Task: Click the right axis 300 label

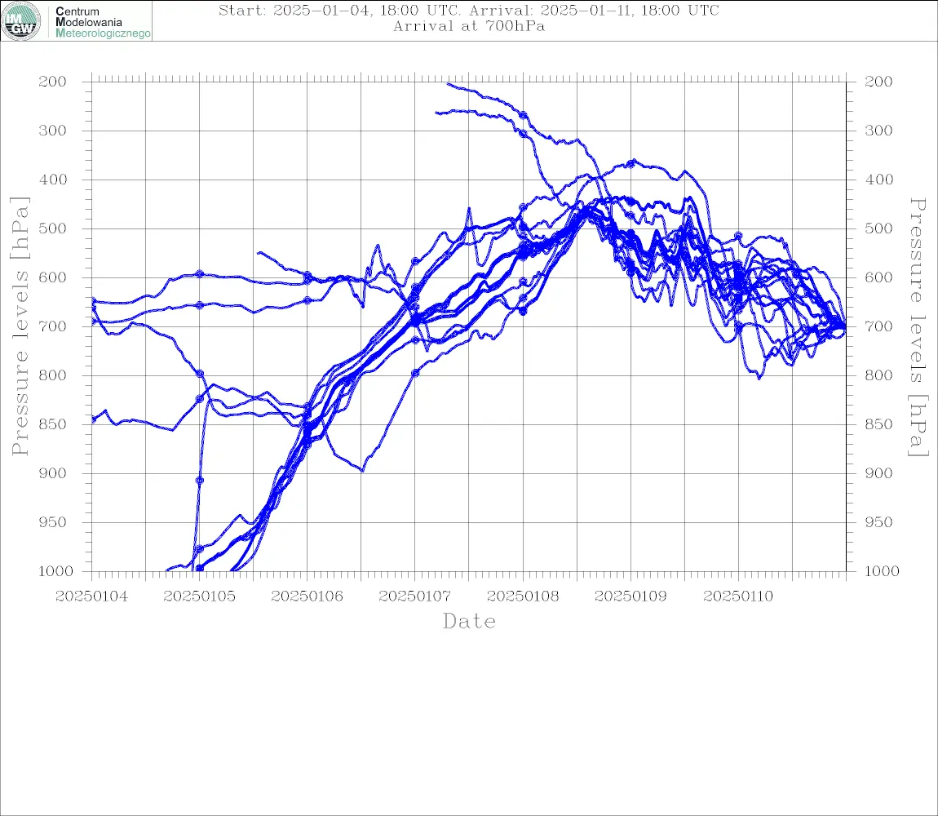Action: pos(878,131)
